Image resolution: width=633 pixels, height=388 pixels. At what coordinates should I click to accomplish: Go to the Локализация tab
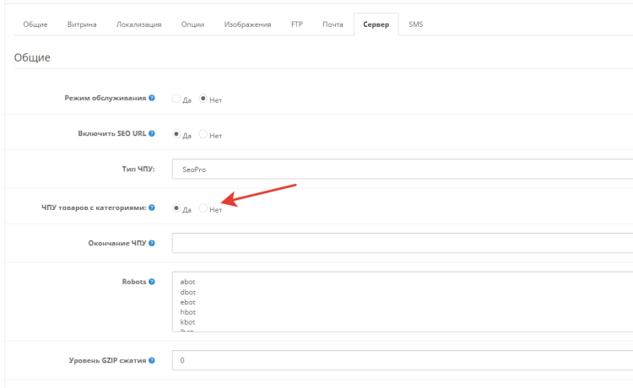tap(138, 24)
